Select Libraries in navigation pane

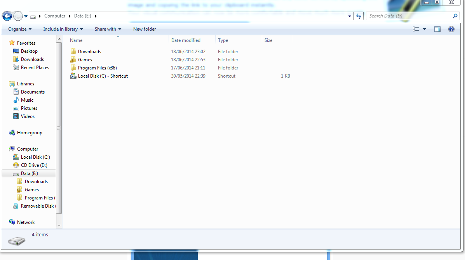click(x=26, y=84)
